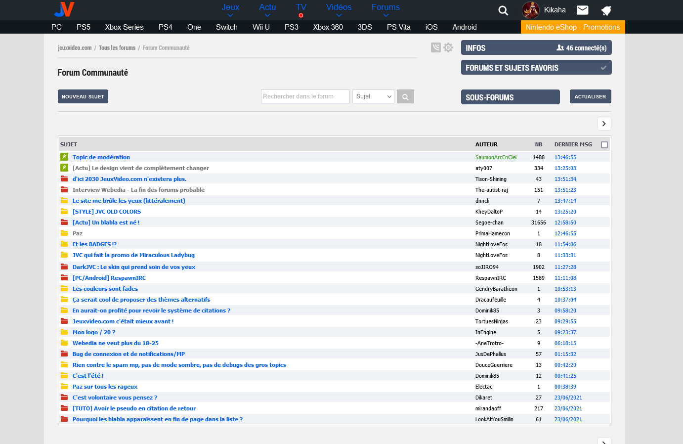The width and height of the screenshot is (683, 444).
Task: Select the Xbox Series platform tab
Action: (124, 27)
